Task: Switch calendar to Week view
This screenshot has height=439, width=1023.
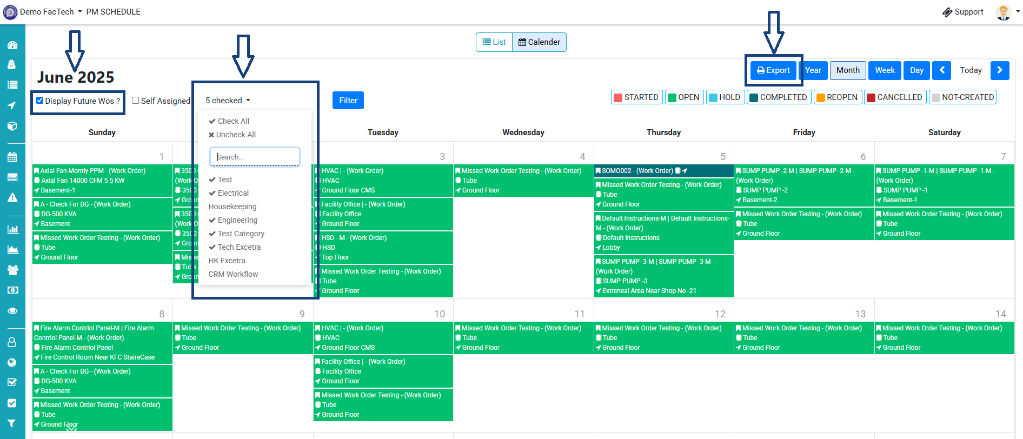Action: (x=885, y=70)
